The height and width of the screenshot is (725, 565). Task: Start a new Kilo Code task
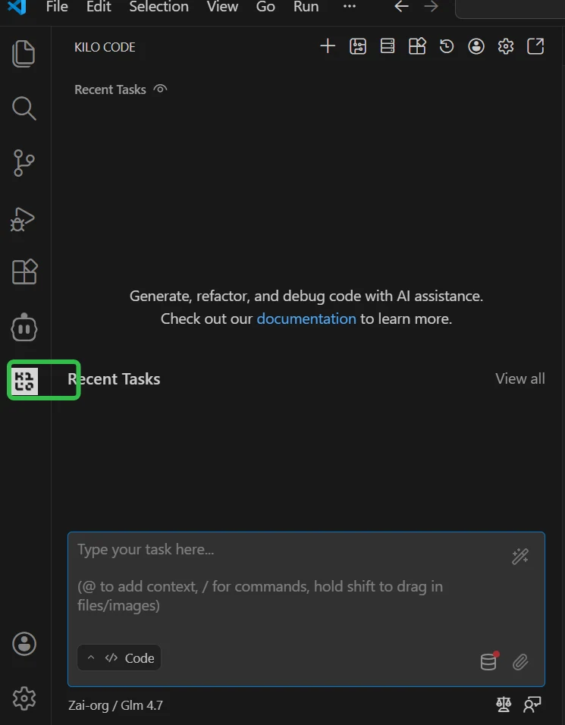(x=328, y=46)
